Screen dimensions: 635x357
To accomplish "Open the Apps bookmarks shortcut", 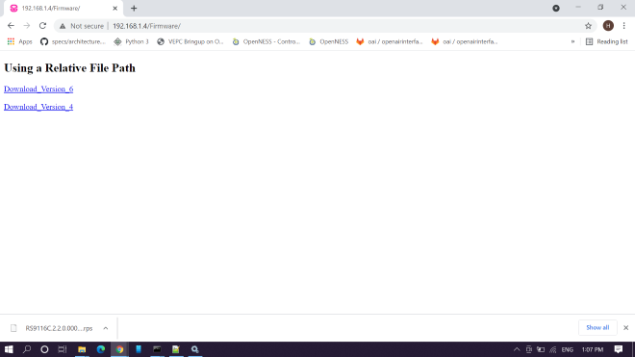I will click(20, 41).
